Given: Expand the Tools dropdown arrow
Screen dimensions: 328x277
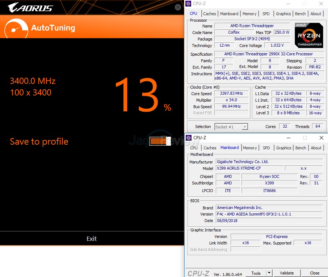Looking at the screenshot, I should tap(269, 273).
